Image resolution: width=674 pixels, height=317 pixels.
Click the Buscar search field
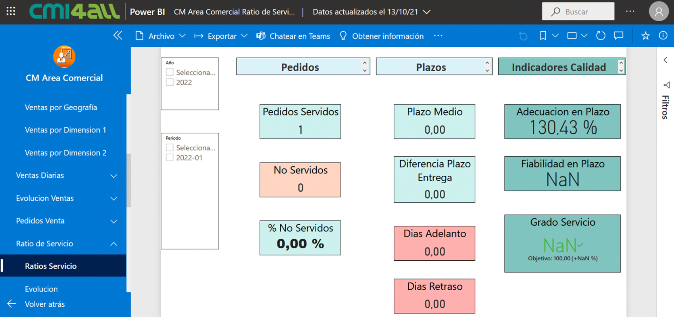point(578,12)
